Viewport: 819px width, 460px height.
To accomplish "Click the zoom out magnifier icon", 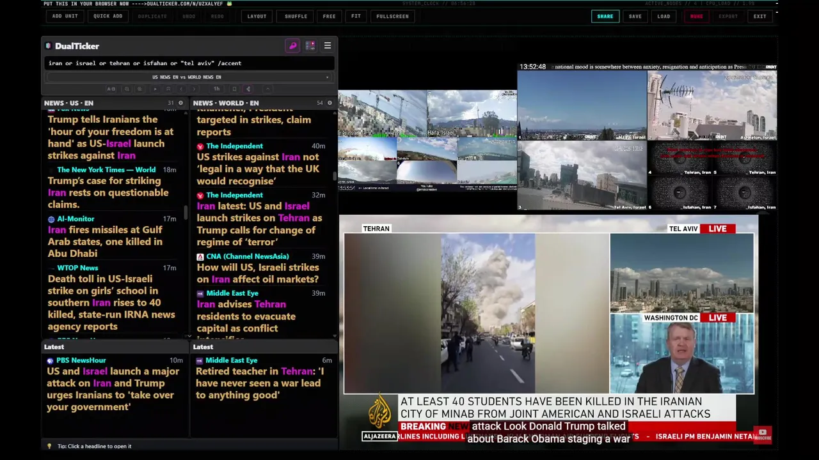I will click(x=127, y=89).
